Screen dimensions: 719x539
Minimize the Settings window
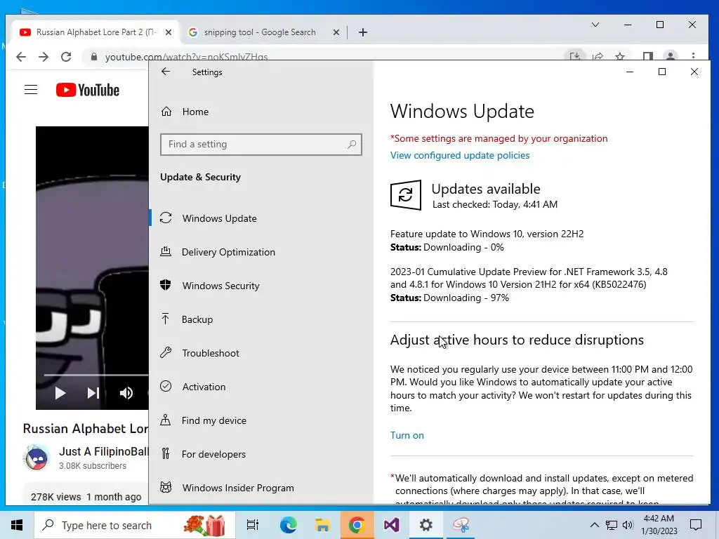tap(630, 72)
